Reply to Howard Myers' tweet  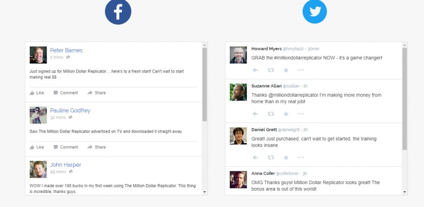click(x=255, y=70)
